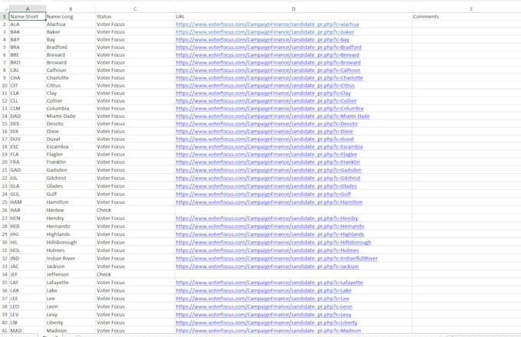Select row 1 header
521x337 pixels.
5,17
